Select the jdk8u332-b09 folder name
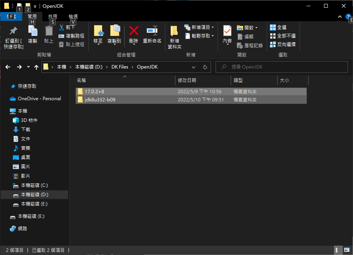The height and width of the screenshot is (255, 353). click(100, 100)
